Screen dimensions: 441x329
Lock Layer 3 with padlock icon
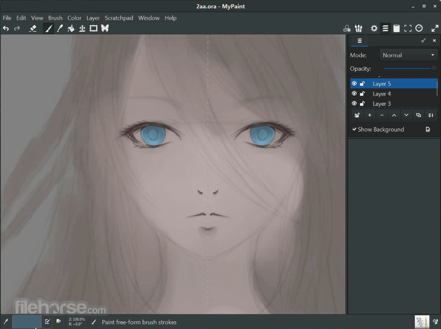click(x=362, y=104)
